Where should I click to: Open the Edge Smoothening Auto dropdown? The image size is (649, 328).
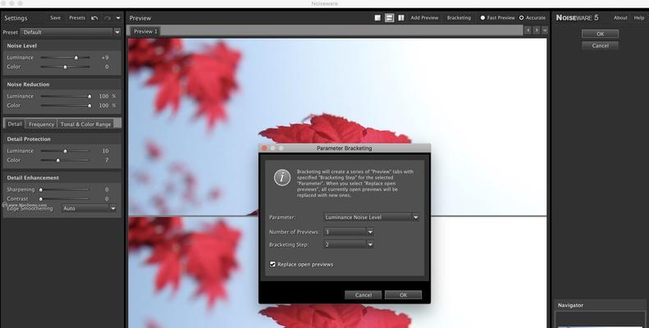click(89, 208)
